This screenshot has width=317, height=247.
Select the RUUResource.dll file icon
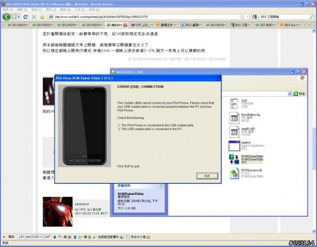pos(234,174)
